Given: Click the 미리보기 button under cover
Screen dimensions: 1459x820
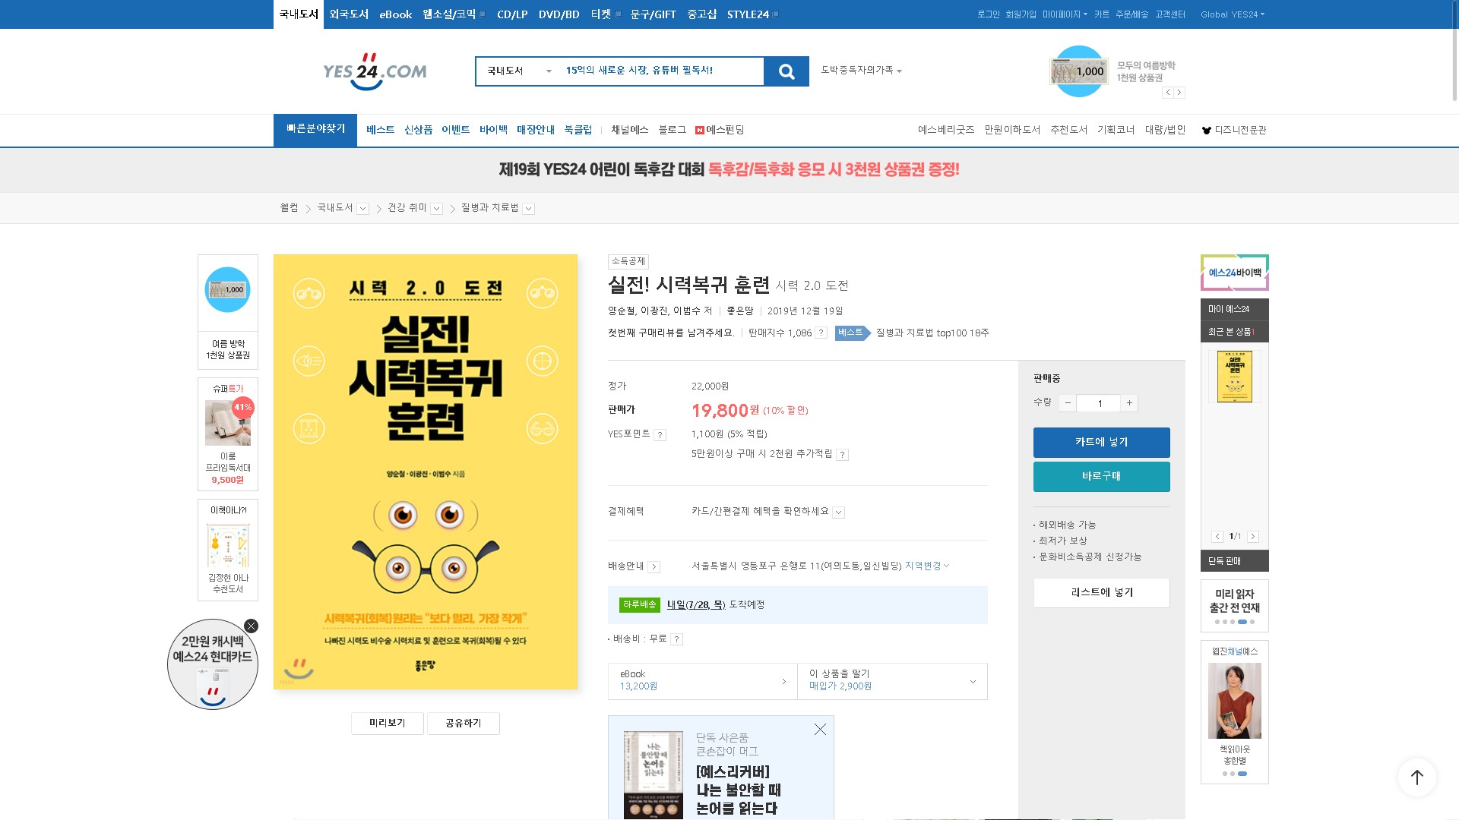Looking at the screenshot, I should [387, 724].
